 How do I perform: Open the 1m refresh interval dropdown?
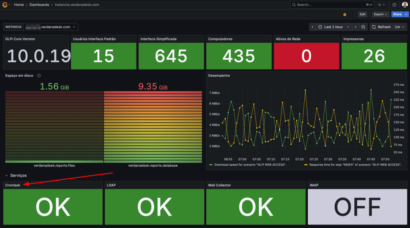[400, 27]
